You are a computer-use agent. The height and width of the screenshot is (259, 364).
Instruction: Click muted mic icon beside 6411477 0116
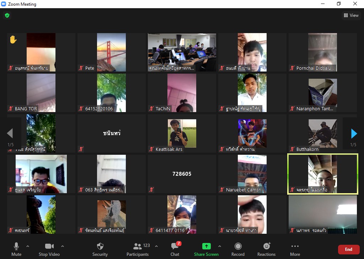coord(151,230)
